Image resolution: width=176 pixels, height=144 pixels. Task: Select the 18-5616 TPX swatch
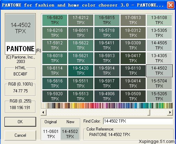click(x=55, y=83)
